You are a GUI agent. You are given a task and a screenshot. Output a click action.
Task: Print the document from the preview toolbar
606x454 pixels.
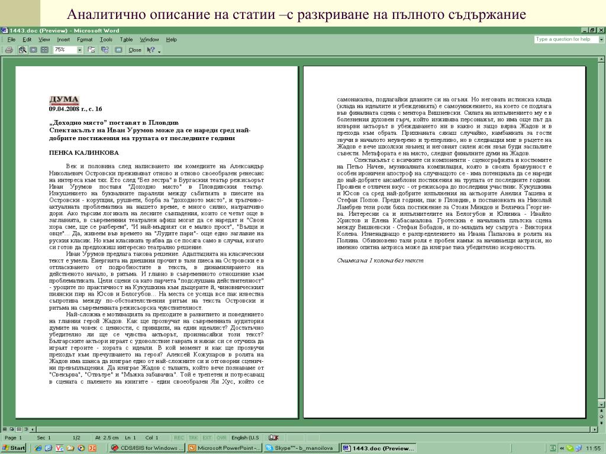click(9, 50)
